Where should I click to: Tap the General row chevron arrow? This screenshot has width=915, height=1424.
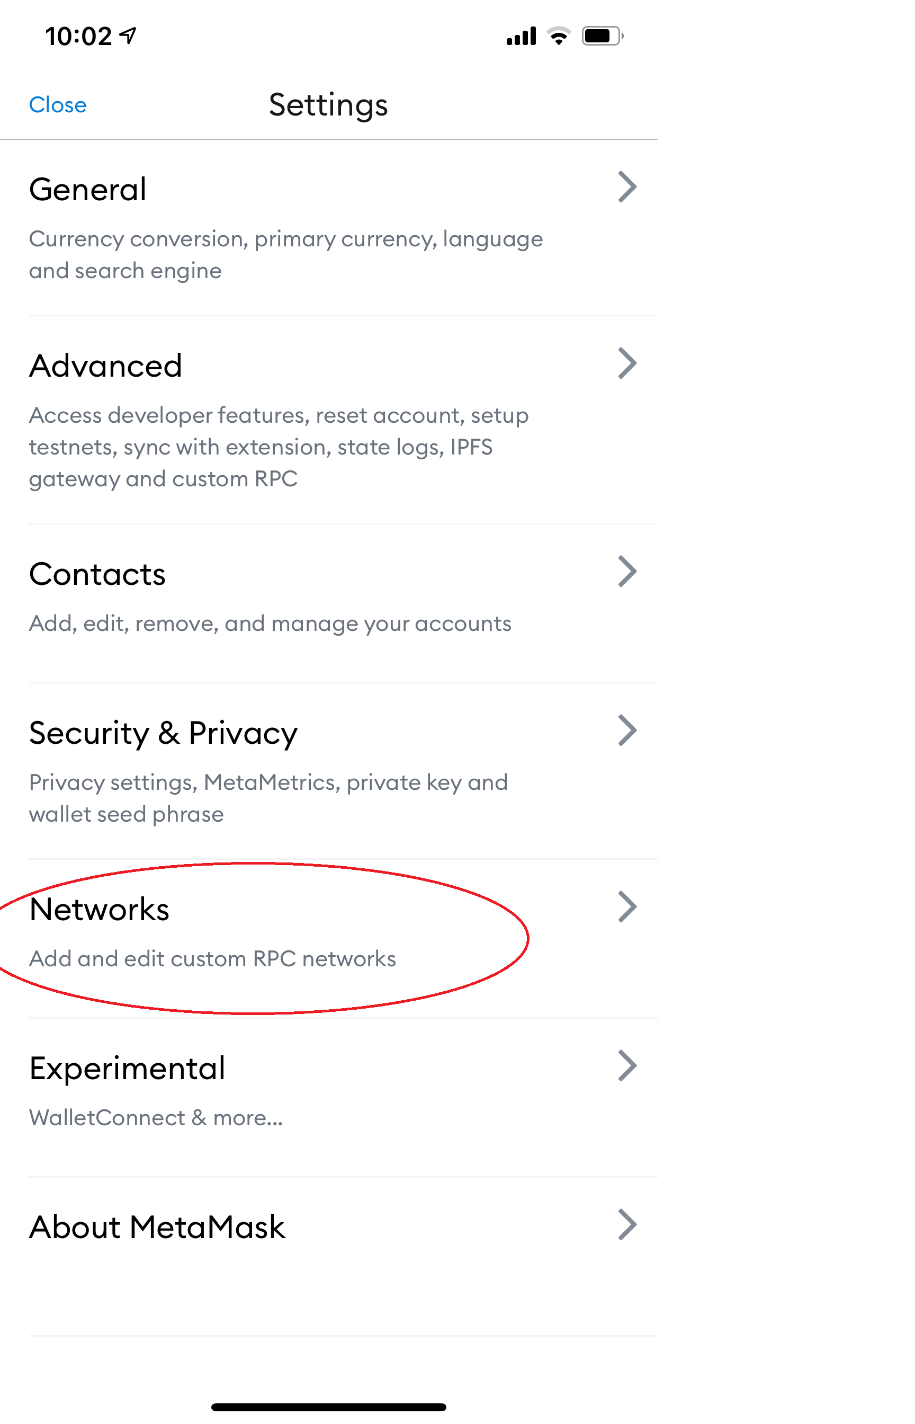(x=627, y=187)
